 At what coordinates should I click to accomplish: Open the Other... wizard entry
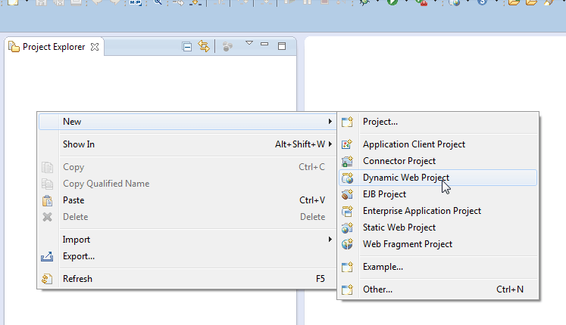(438, 289)
